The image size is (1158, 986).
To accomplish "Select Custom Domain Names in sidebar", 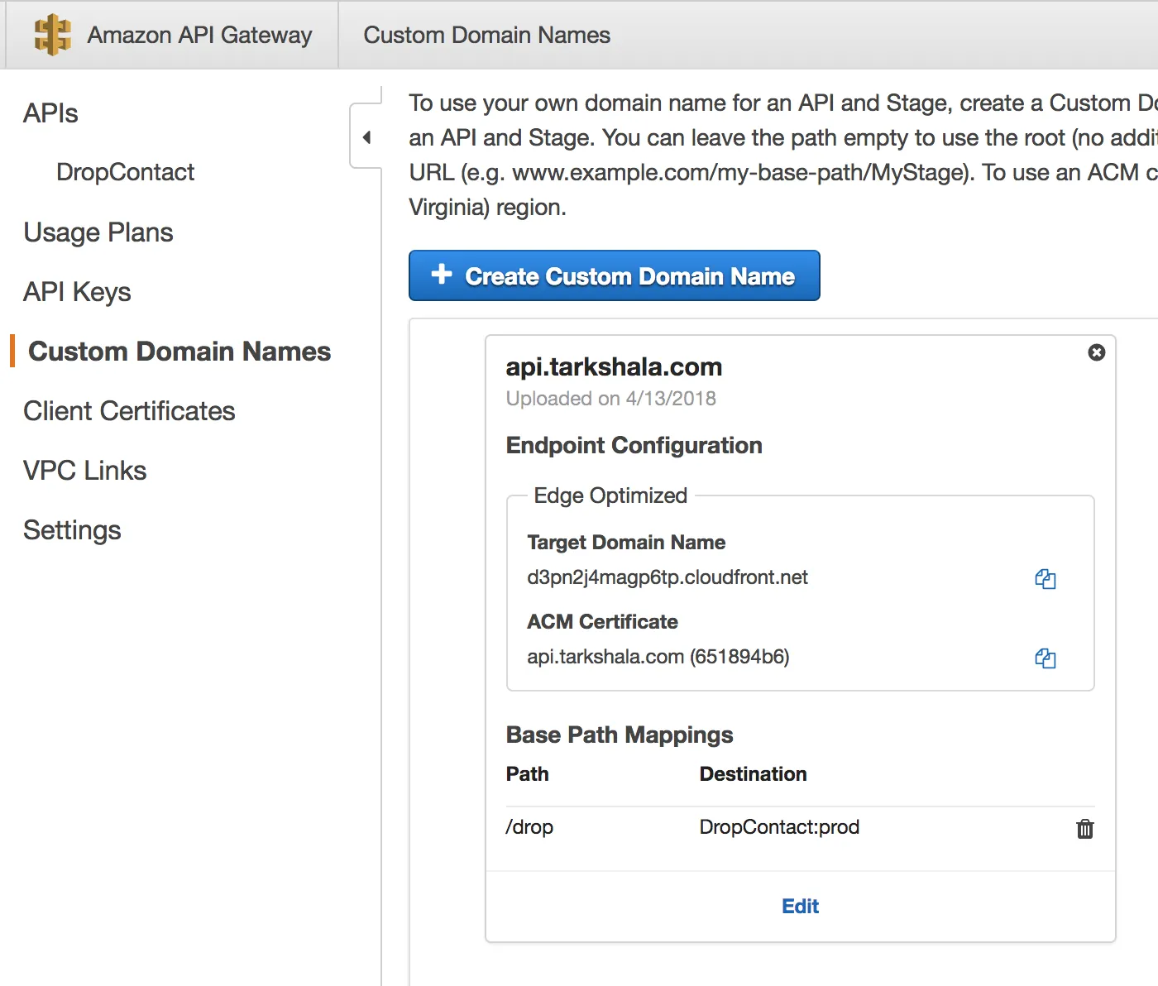I will (x=179, y=352).
